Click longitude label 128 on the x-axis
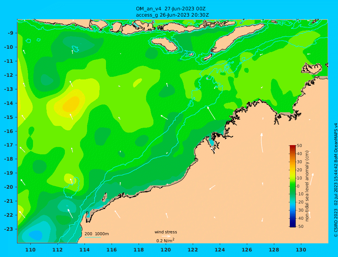 [x=274, y=250]
